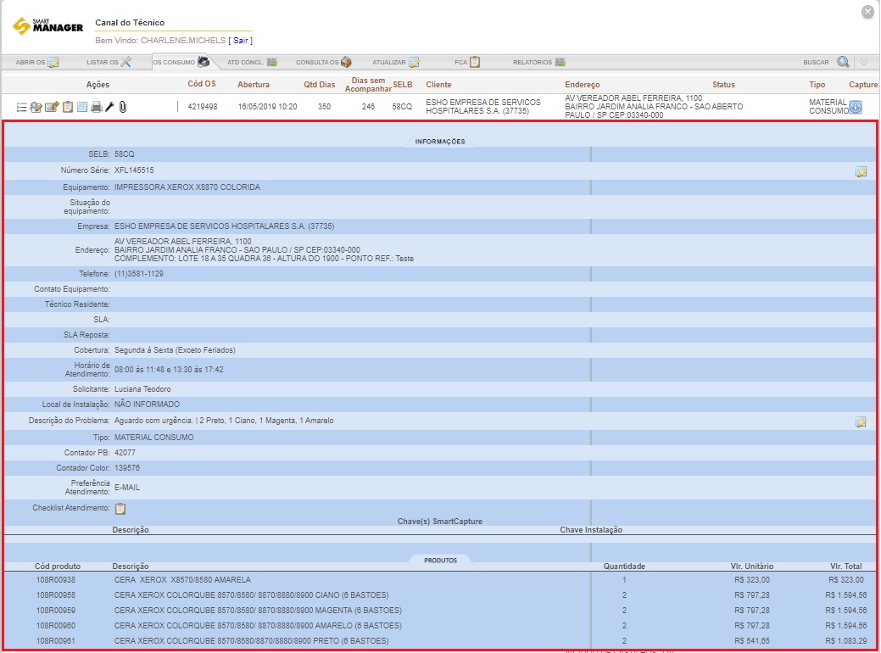
Task: Click the wrench action icon
Action: click(x=110, y=107)
